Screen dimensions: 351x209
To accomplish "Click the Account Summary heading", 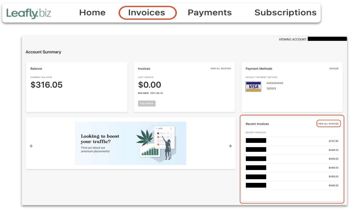I will click(43, 52).
